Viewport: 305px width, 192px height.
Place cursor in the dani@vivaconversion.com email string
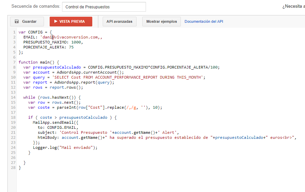pos(71,37)
